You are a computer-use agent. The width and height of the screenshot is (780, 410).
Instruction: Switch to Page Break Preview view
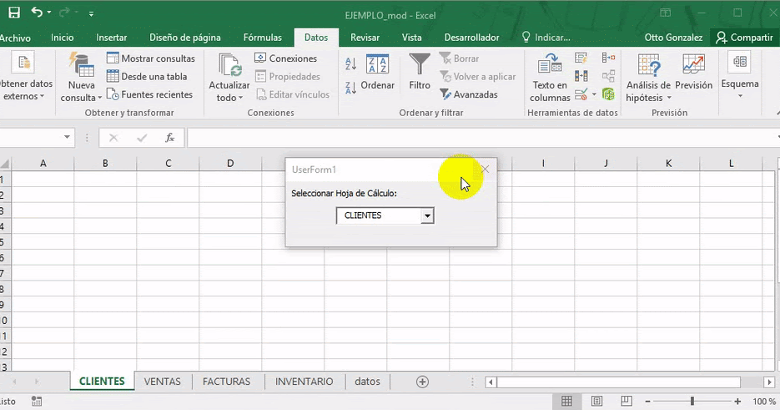(x=627, y=401)
